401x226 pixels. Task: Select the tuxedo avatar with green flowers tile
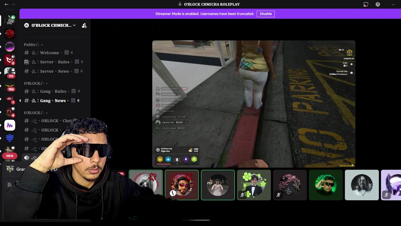(254, 185)
